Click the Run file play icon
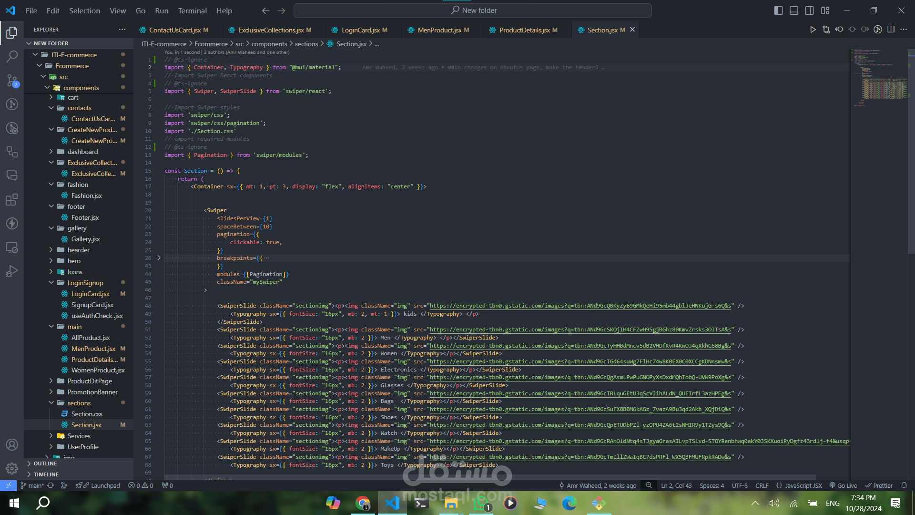The image size is (915, 515). click(813, 30)
